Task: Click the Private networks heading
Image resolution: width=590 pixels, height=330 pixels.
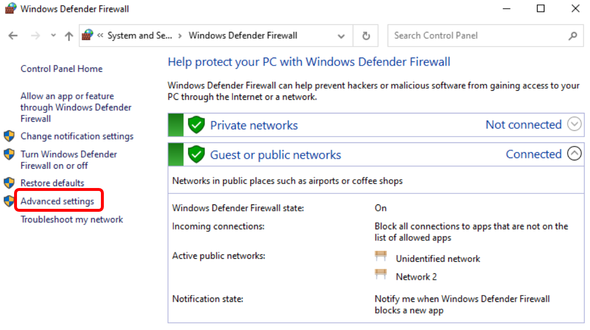Action: point(254,125)
